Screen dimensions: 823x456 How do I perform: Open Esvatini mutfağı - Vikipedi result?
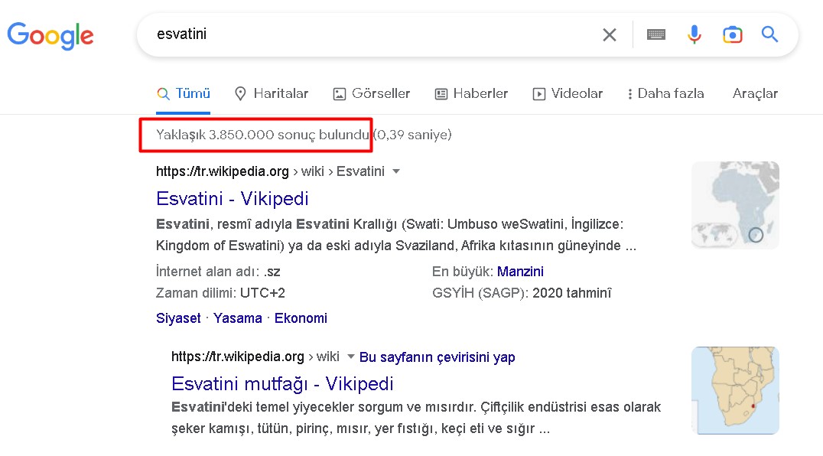click(x=282, y=383)
